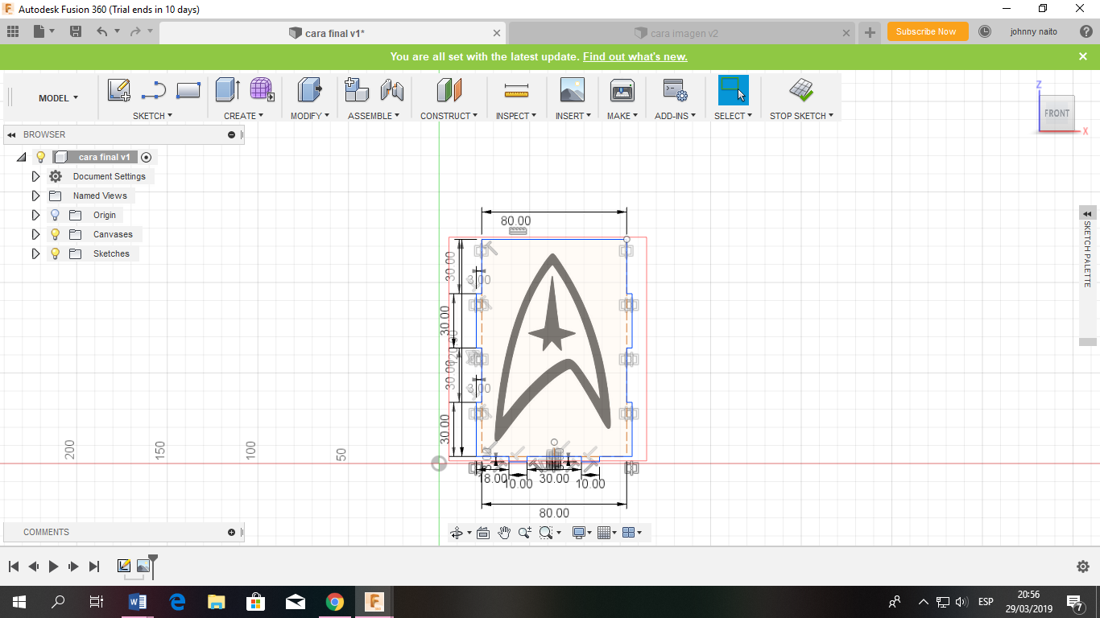This screenshot has height=618, width=1100.
Task: Click the Create Form purple icon
Action: (x=262, y=89)
